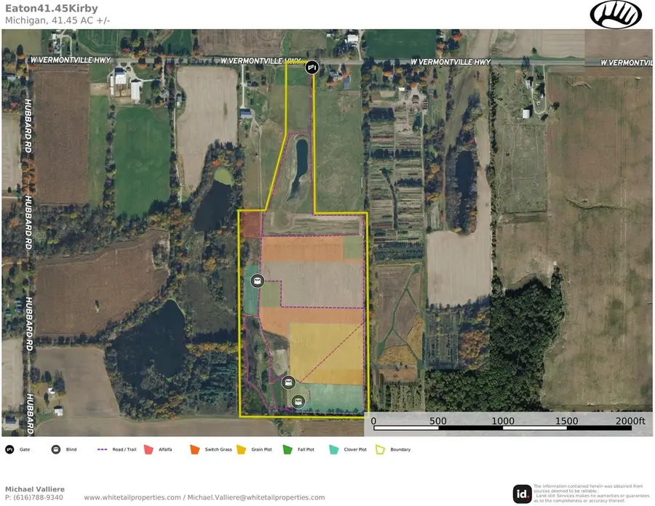Click the Gate icon in the legend
Image resolution: width=655 pixels, height=506 pixels.
coord(9,449)
